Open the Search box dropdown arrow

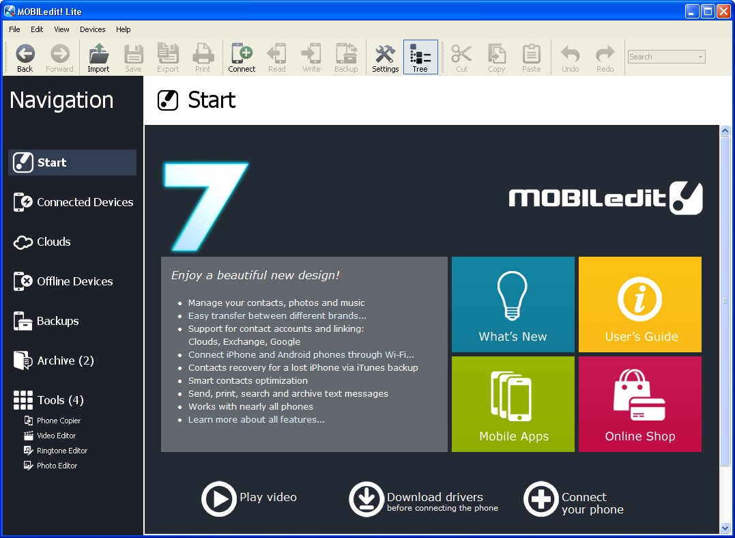pos(700,57)
